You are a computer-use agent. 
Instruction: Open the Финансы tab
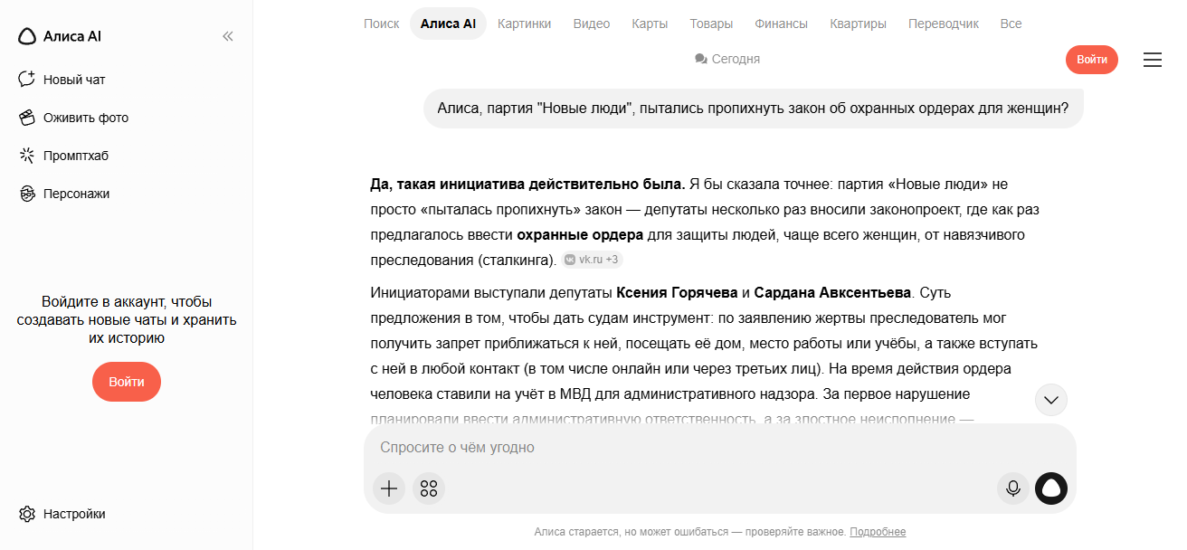click(x=781, y=24)
